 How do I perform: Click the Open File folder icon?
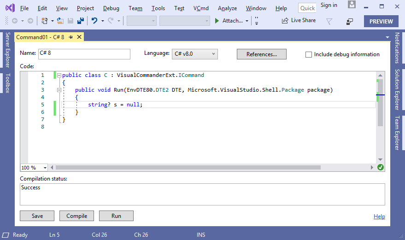coord(60,21)
